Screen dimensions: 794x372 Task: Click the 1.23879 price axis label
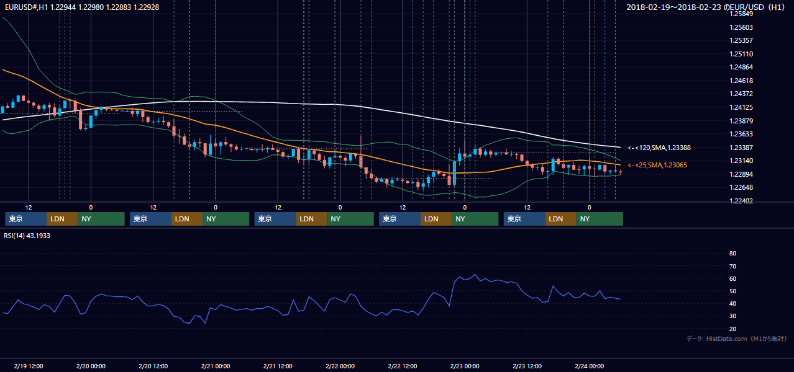[741, 121]
